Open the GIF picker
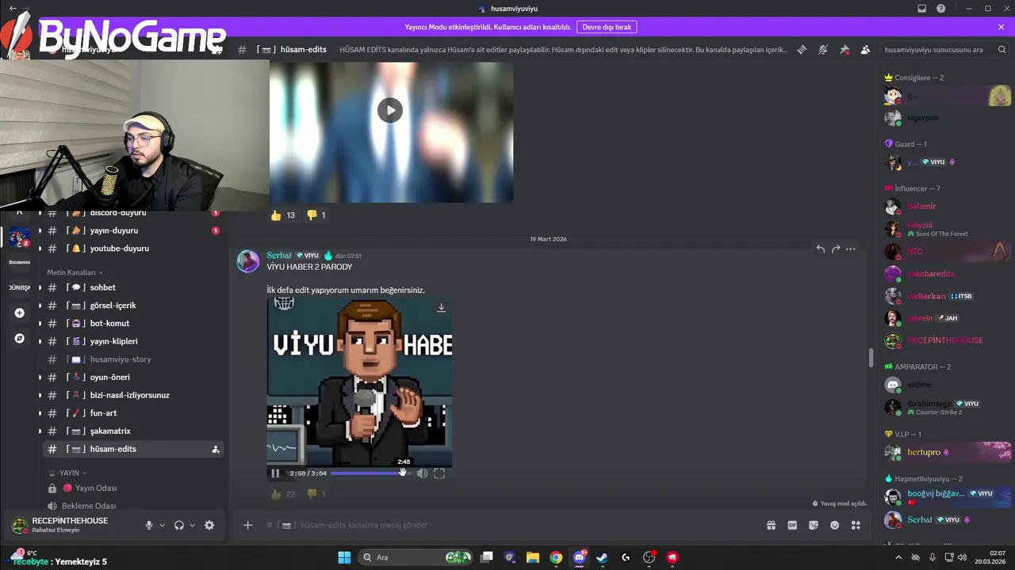Screen dimensions: 1015x570 click(792, 525)
